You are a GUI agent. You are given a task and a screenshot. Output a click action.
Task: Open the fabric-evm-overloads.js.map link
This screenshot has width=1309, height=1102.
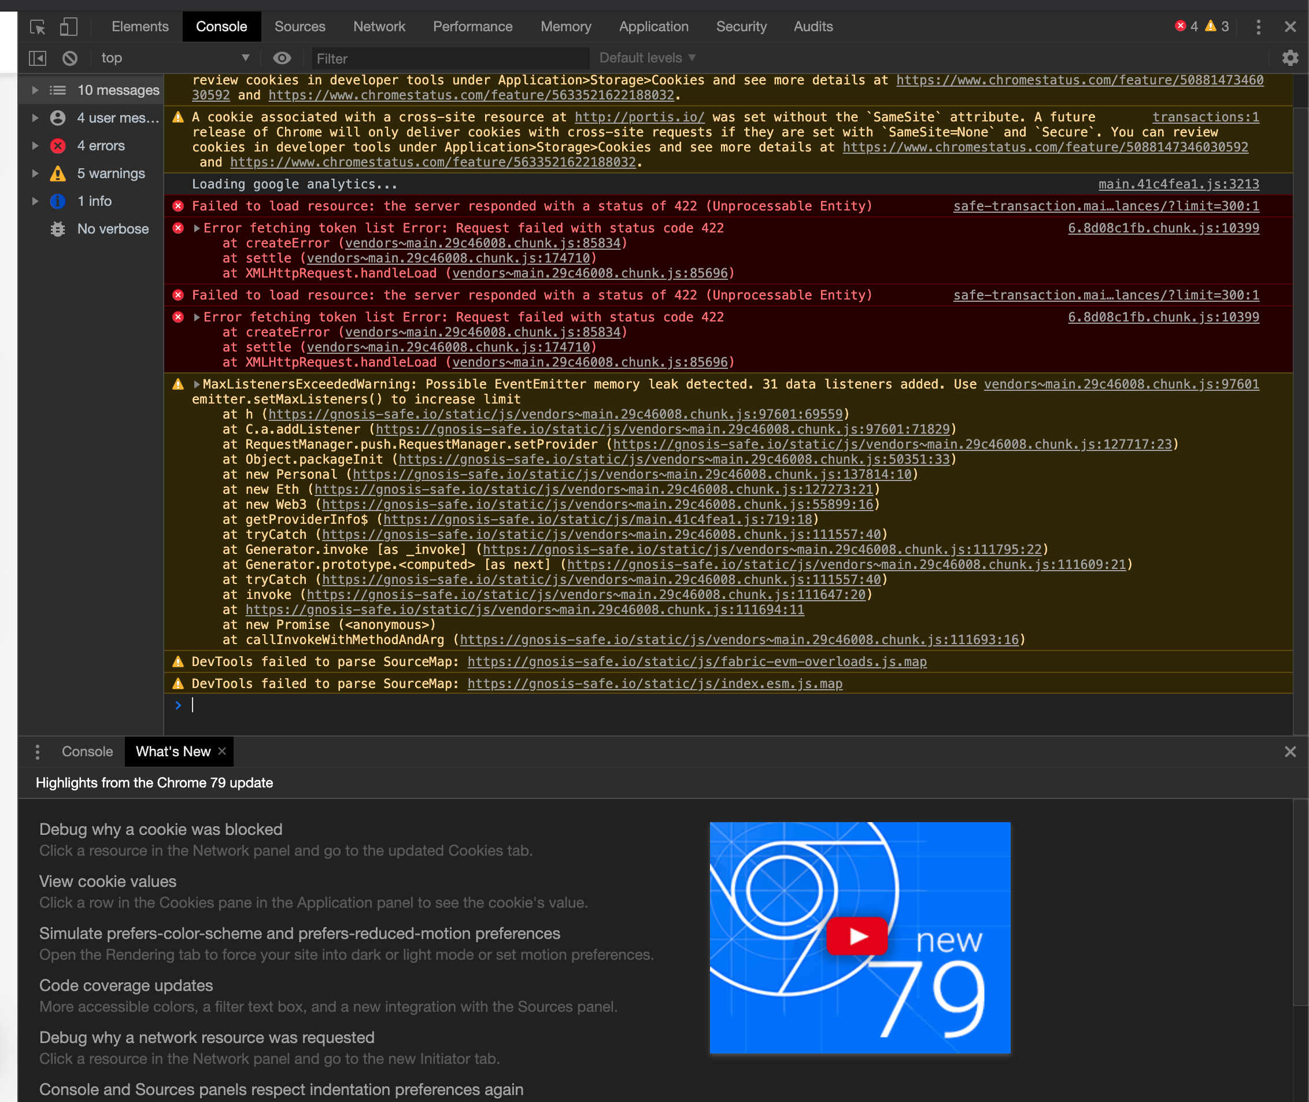(697, 662)
